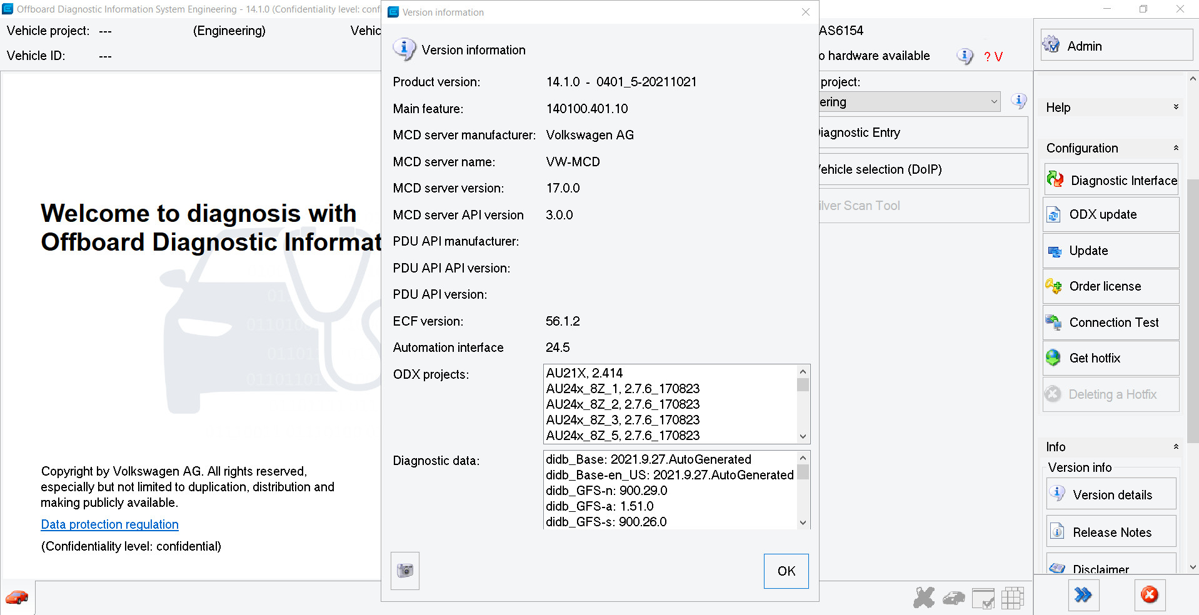Viewport: 1199px width, 615px height.
Task: Open the Admin section
Action: [x=1116, y=46]
